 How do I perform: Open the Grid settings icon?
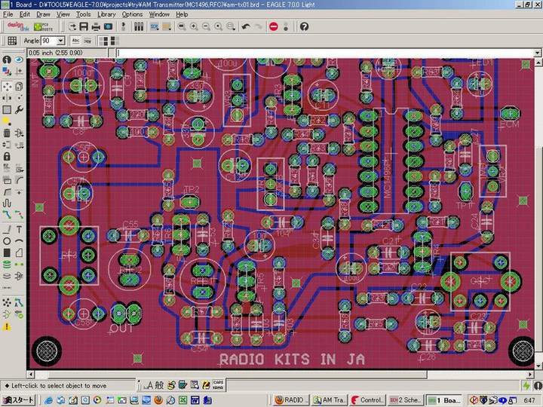[x=11, y=41]
